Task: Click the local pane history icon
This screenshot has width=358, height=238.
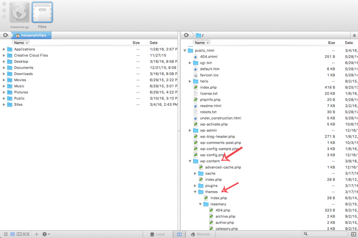Action: coord(5,35)
